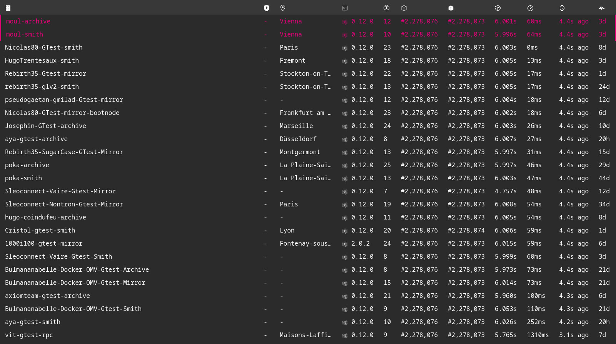Screen dimensions: 616x344
Task: Sort by last block time watch icon
Action: 562,8
